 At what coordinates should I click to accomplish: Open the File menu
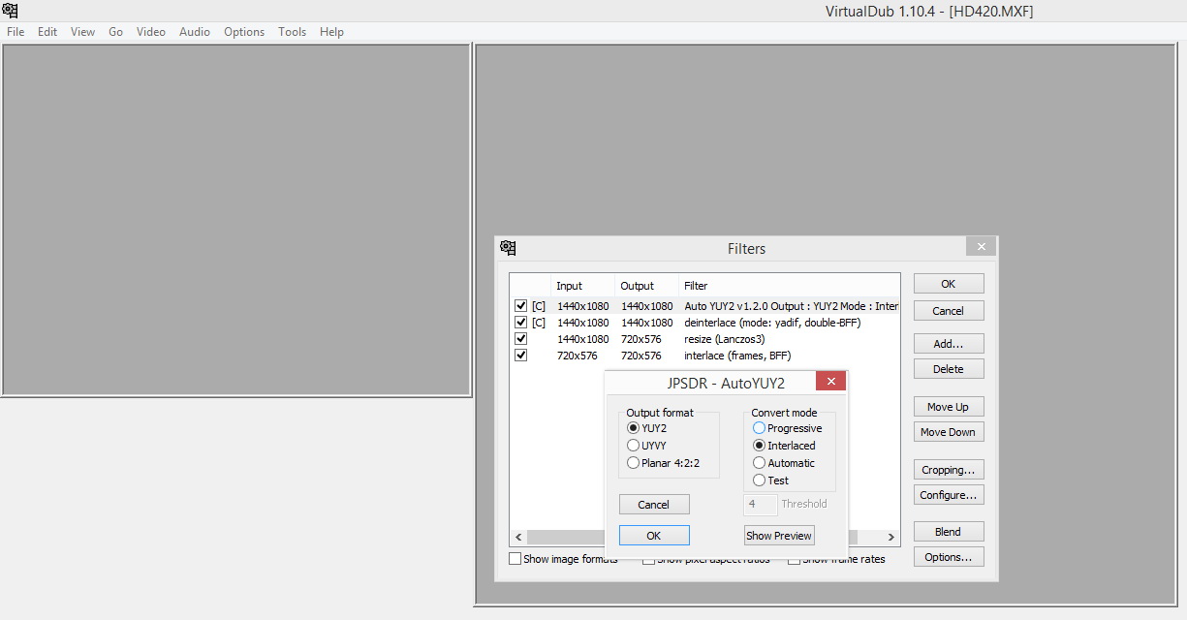coord(16,32)
